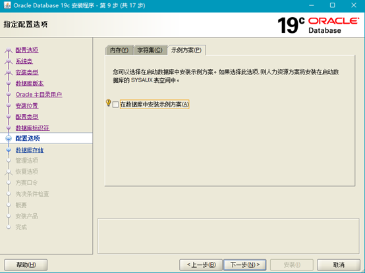Click the empty message area at bottom
Screen dimensions: 365x273
tap(229, 236)
